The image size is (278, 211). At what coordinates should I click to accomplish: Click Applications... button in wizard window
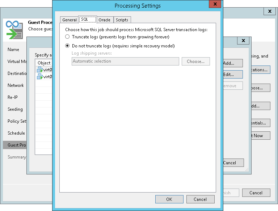261,70
